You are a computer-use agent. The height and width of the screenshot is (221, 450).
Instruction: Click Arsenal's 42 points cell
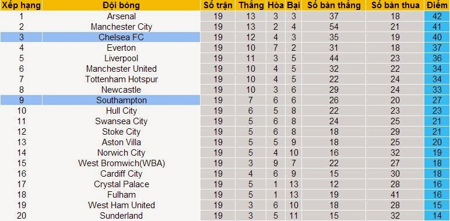(x=437, y=16)
